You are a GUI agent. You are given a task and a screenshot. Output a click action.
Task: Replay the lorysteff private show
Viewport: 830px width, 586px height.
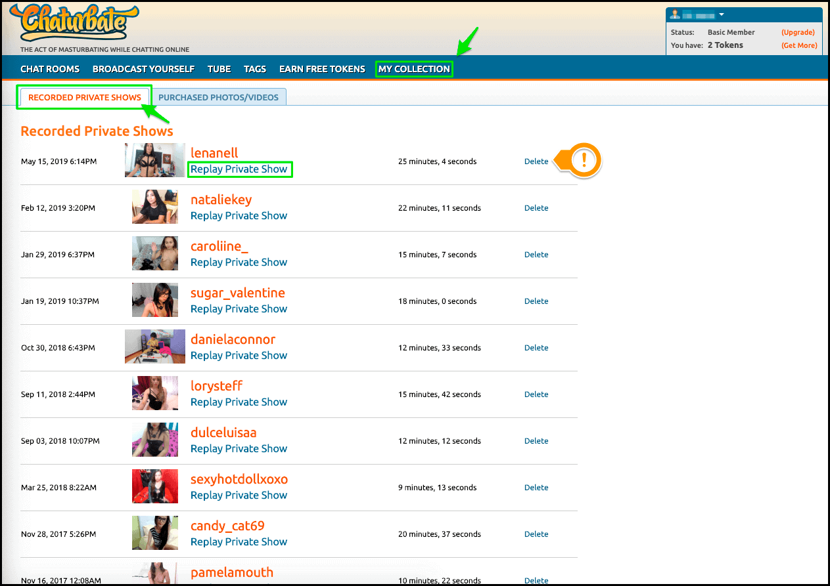(x=239, y=402)
